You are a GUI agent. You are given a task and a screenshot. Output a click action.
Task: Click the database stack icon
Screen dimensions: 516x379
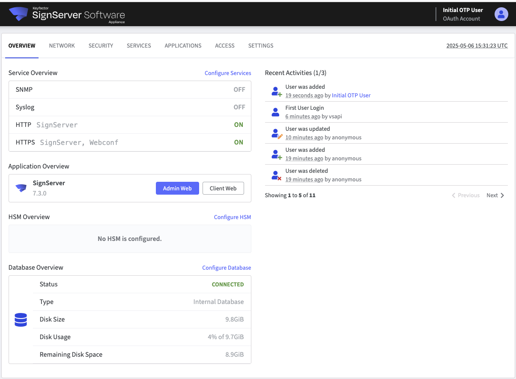tap(21, 319)
